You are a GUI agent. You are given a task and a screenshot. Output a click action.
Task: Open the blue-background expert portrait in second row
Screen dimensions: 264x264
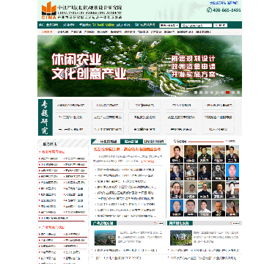tap(232, 172)
